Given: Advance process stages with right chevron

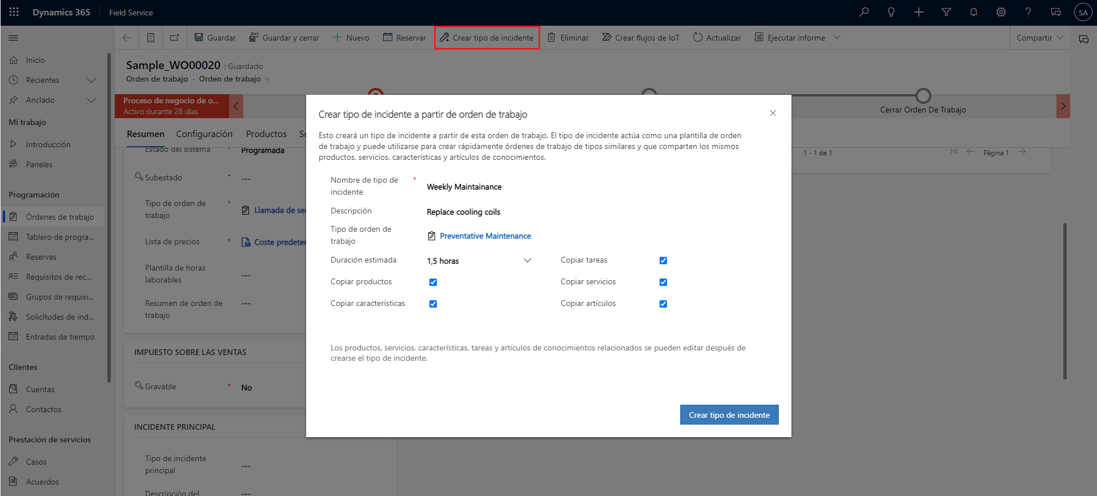Looking at the screenshot, I should tap(1063, 106).
